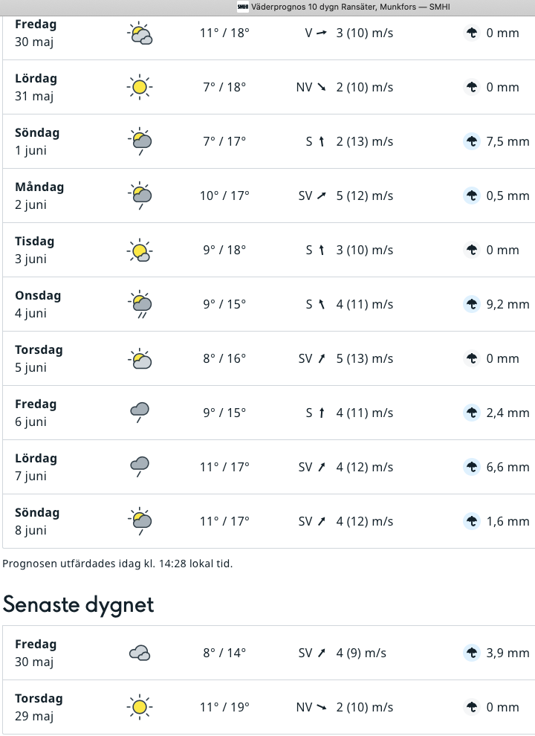The height and width of the screenshot is (736, 535).
Task: Open the Måndag 2 juni day details
Action: [x=268, y=196]
